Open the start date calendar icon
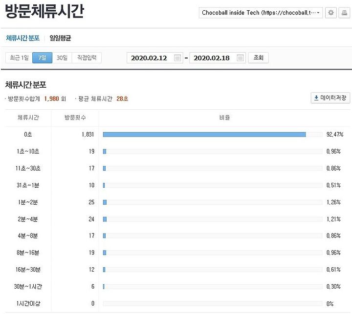 coord(177,58)
